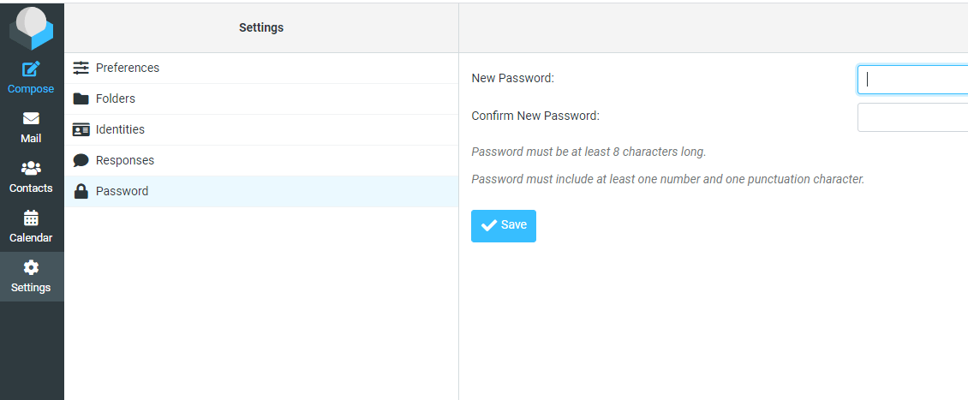Click the speech bubble icon beside Responses
The width and height of the screenshot is (968, 400).
pos(81,160)
